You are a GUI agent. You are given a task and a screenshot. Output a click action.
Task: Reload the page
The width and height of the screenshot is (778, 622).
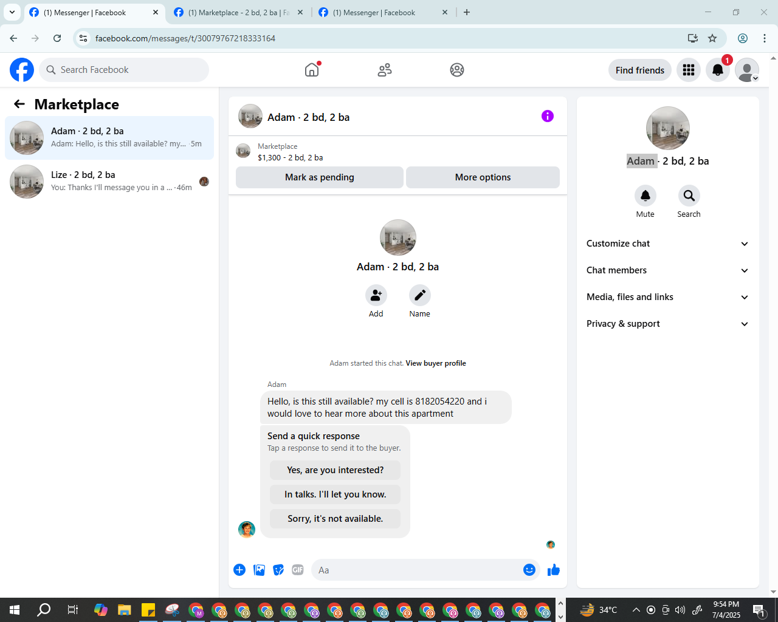coord(57,38)
